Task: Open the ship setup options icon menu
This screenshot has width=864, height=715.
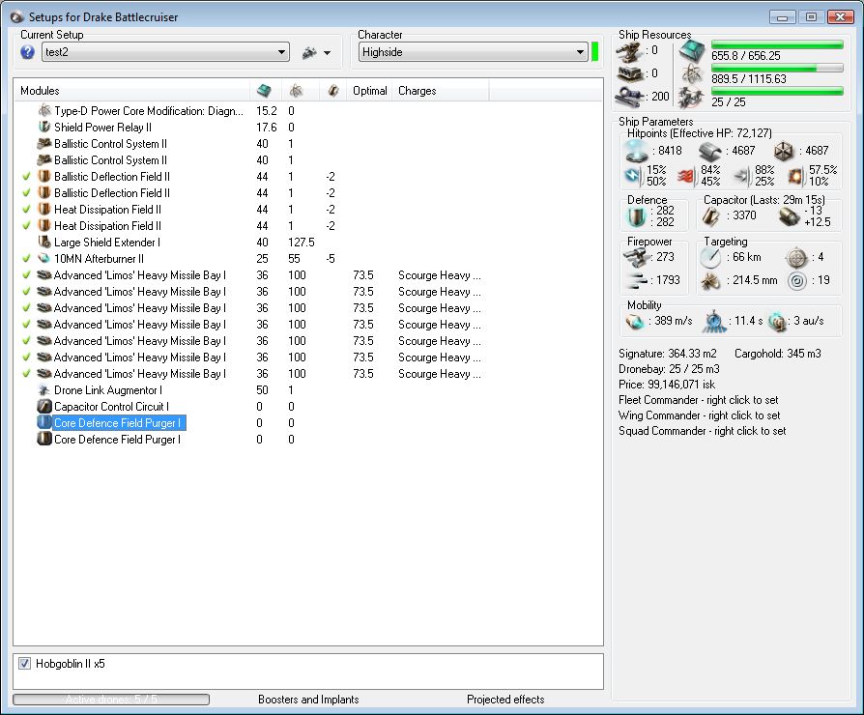Action: coord(316,52)
